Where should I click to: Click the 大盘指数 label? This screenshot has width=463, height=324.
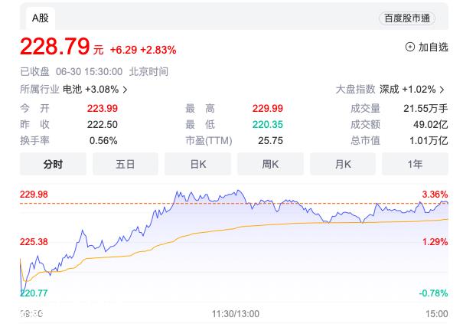(356, 90)
